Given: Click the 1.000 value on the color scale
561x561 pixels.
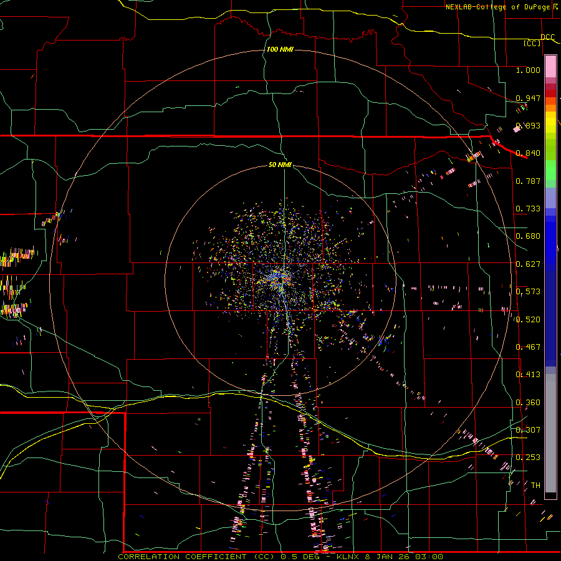Looking at the screenshot, I should 528,70.
